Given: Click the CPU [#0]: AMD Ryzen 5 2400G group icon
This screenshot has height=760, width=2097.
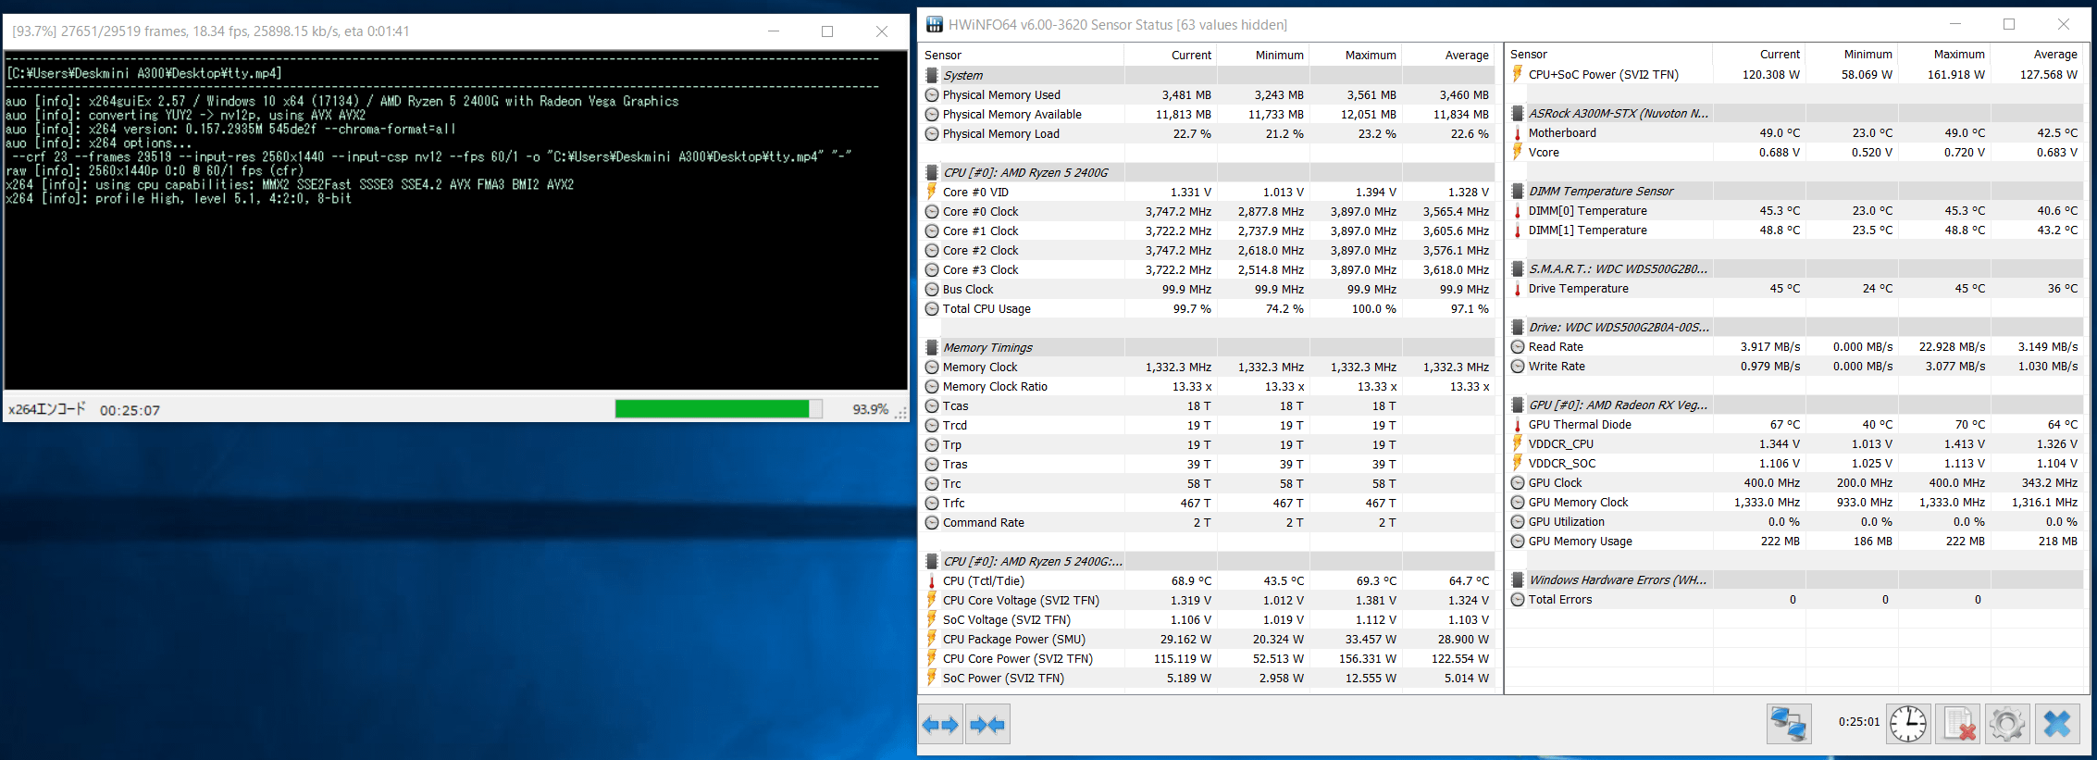Looking at the screenshot, I should [932, 172].
